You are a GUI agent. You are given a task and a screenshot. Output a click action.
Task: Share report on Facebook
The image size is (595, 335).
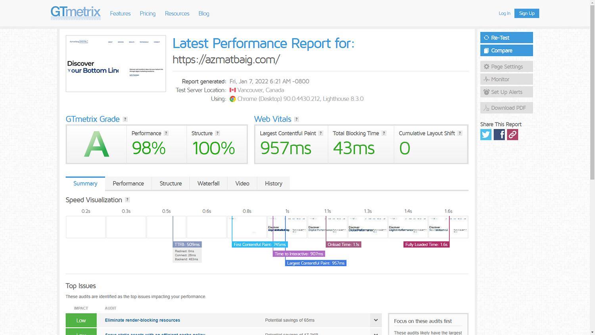[499, 135]
